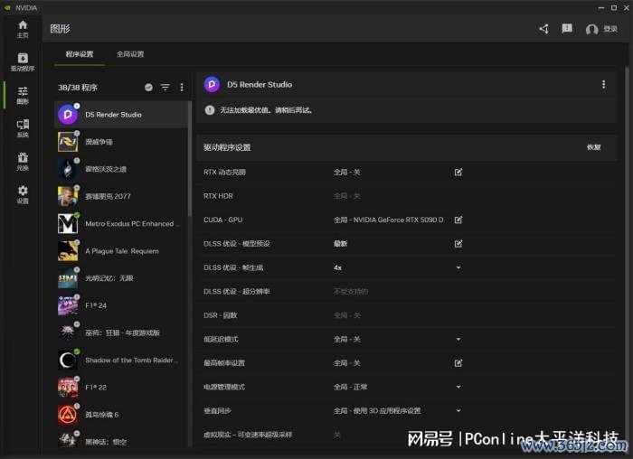The width and height of the screenshot is (633, 459).
Task: Select Cyberpunk 2077 entry in list
Action: 120,196
